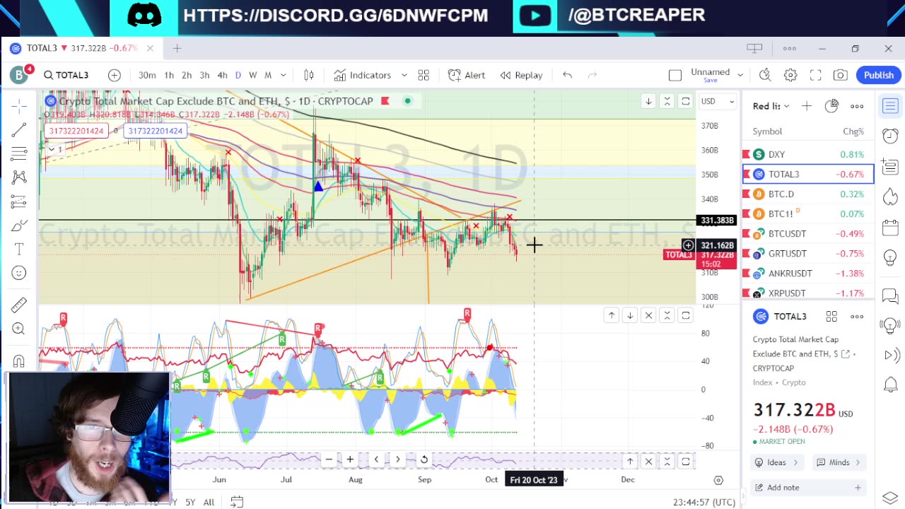Screen dimensions: 905x509
Task: Open the USD currency dropdown
Action: tap(717, 101)
